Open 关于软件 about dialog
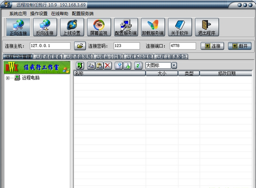The image size is (256, 188). (x=180, y=27)
